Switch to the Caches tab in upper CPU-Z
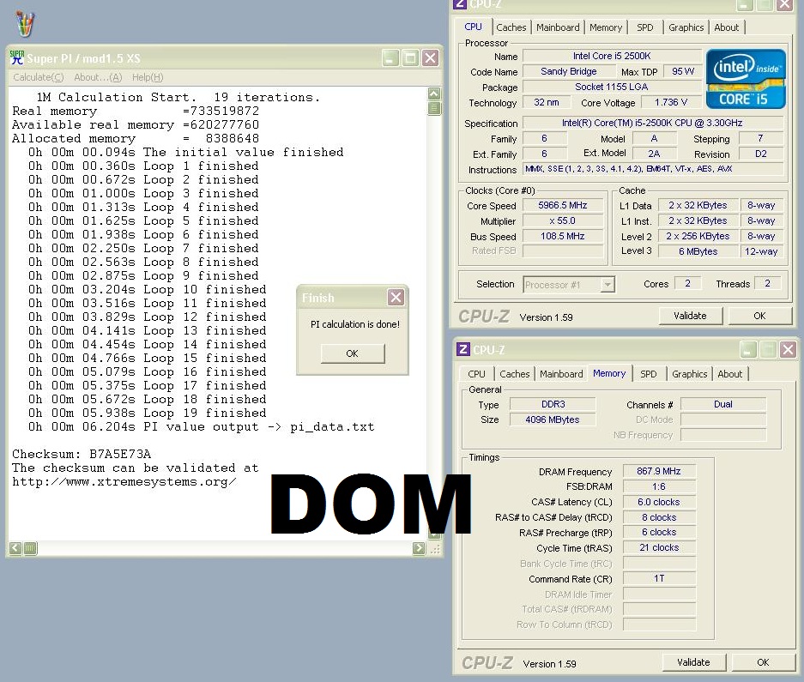804x682 pixels. pyautogui.click(x=511, y=27)
